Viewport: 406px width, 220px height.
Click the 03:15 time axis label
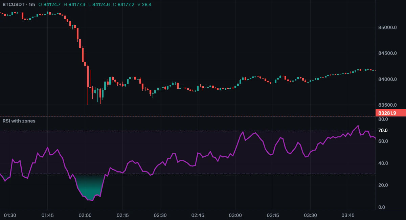point(273,216)
